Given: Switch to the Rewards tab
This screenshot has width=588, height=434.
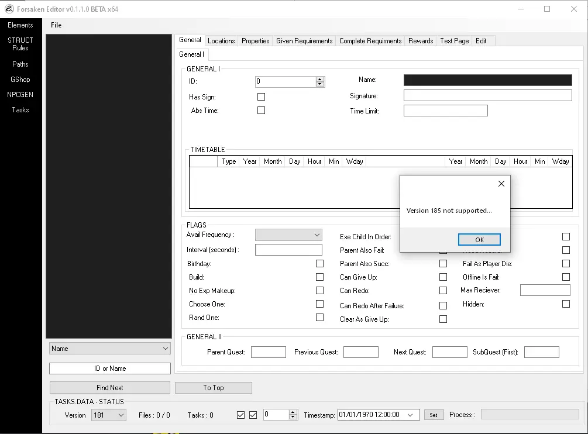Looking at the screenshot, I should point(421,41).
